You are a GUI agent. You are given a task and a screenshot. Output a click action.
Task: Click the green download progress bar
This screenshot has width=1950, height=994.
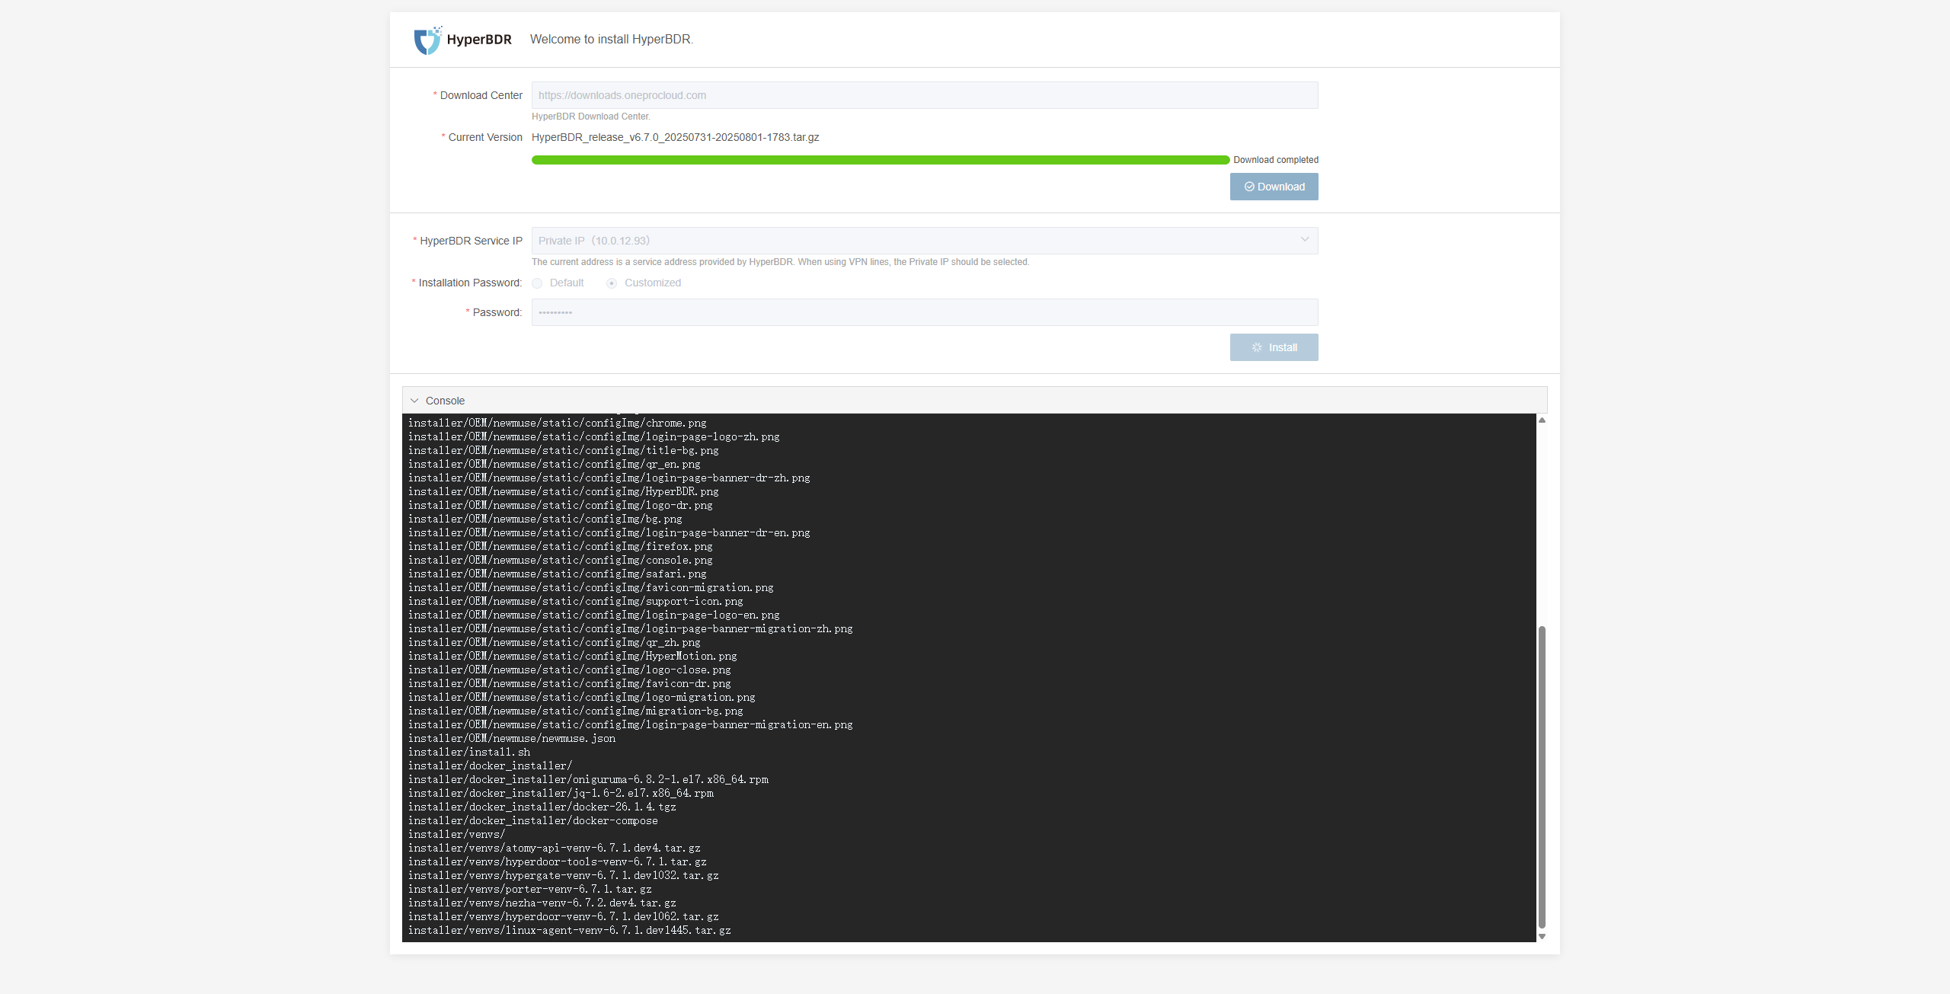pos(880,160)
